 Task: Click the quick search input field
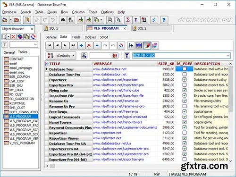pyautogui.click(x=101, y=56)
